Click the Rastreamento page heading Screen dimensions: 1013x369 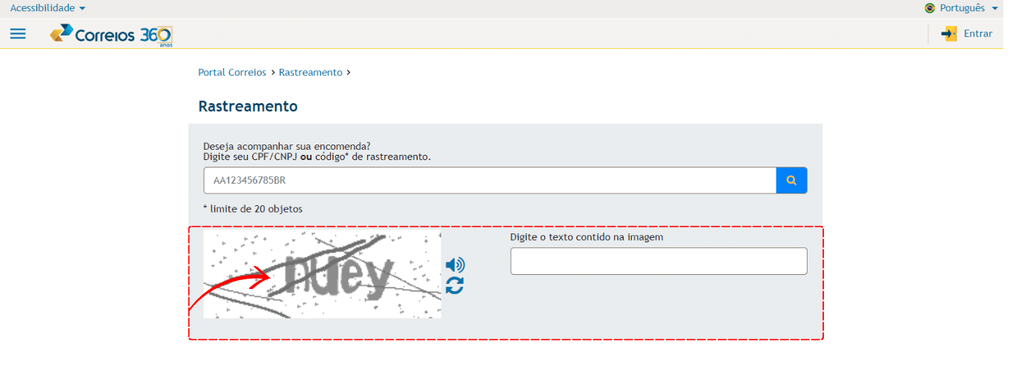click(248, 106)
